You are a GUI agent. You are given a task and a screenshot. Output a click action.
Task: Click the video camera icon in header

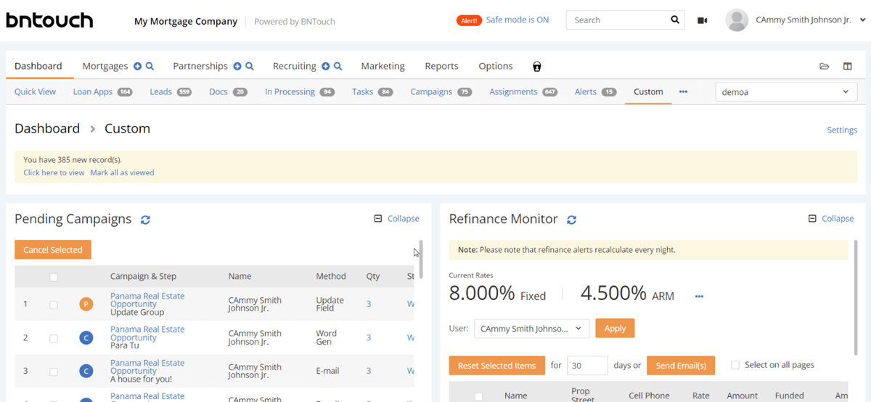tap(702, 20)
